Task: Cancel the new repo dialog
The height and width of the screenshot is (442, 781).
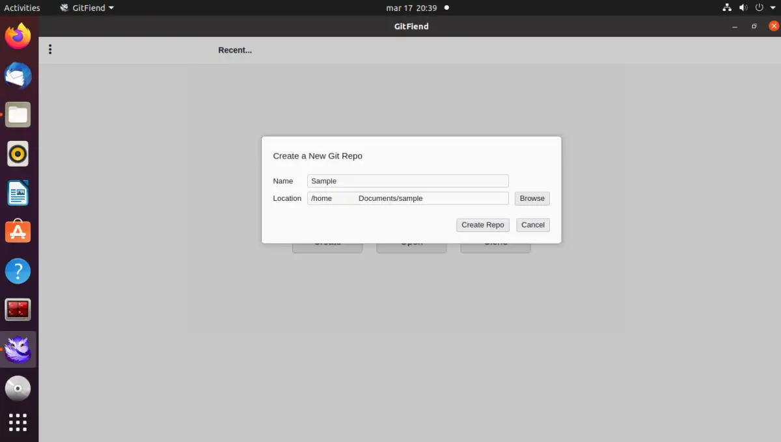Action: pos(533,225)
